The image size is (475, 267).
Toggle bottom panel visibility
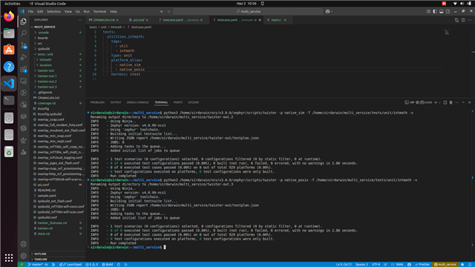(x=441, y=12)
